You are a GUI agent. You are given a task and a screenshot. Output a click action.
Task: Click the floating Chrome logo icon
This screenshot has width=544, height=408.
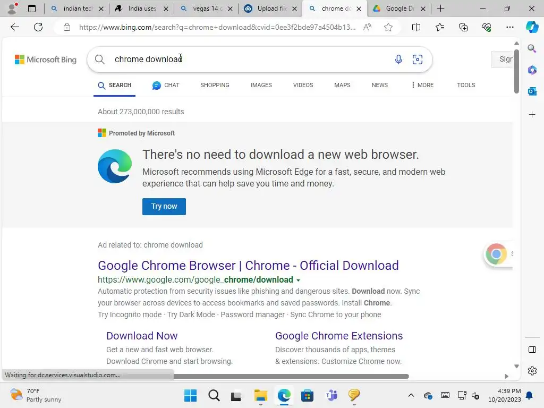pyautogui.click(x=496, y=254)
